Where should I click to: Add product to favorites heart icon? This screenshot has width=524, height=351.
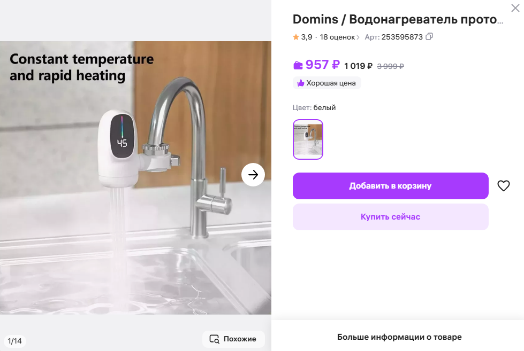(x=503, y=185)
